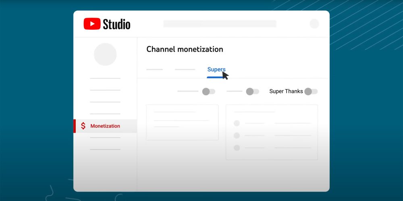Select the first circle in the right card
Image resolution: width=403 pixels, height=201 pixels.
pyautogui.click(x=237, y=123)
